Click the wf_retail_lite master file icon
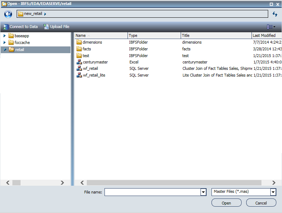This screenshot has height=213, width=282. (79, 75)
